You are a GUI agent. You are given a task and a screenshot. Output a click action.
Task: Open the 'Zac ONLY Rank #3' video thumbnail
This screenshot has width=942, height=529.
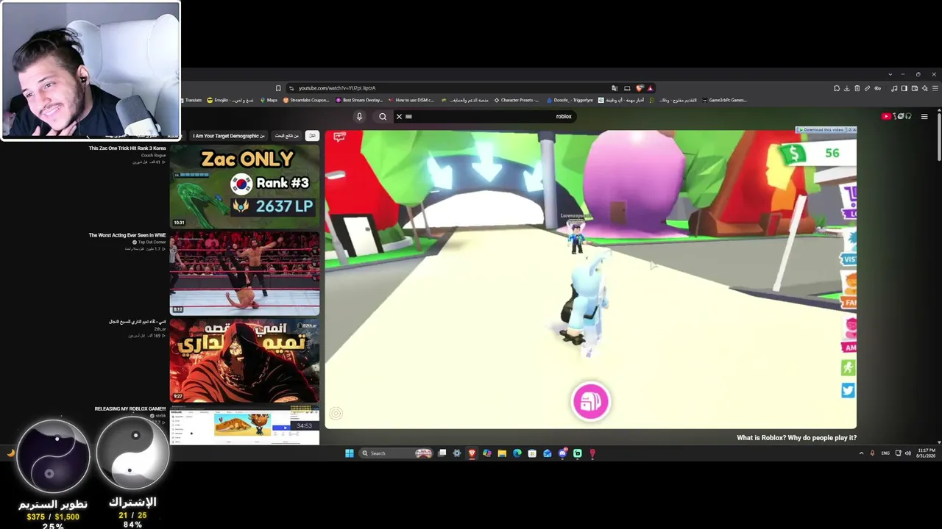coord(244,186)
